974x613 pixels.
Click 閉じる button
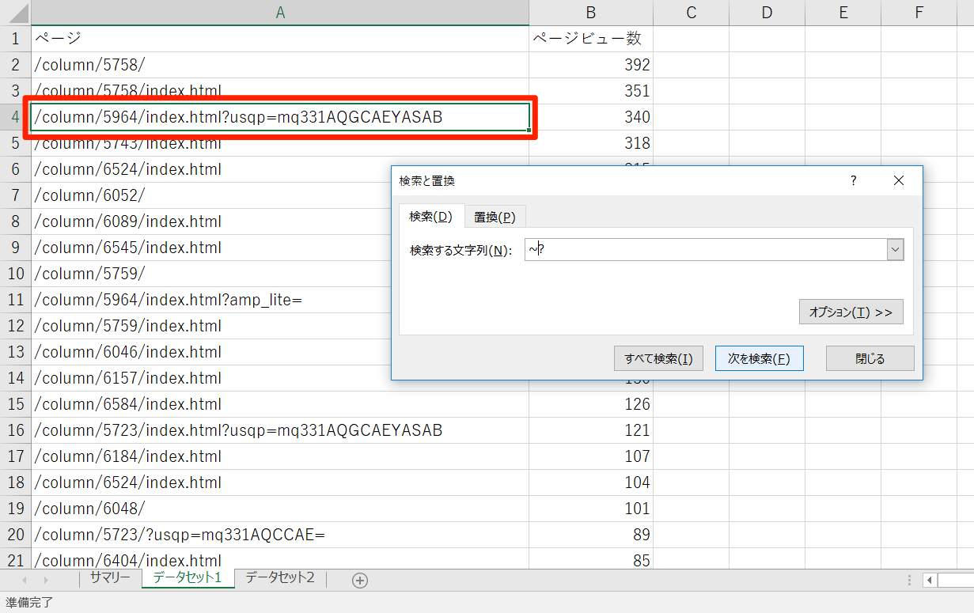tap(870, 358)
